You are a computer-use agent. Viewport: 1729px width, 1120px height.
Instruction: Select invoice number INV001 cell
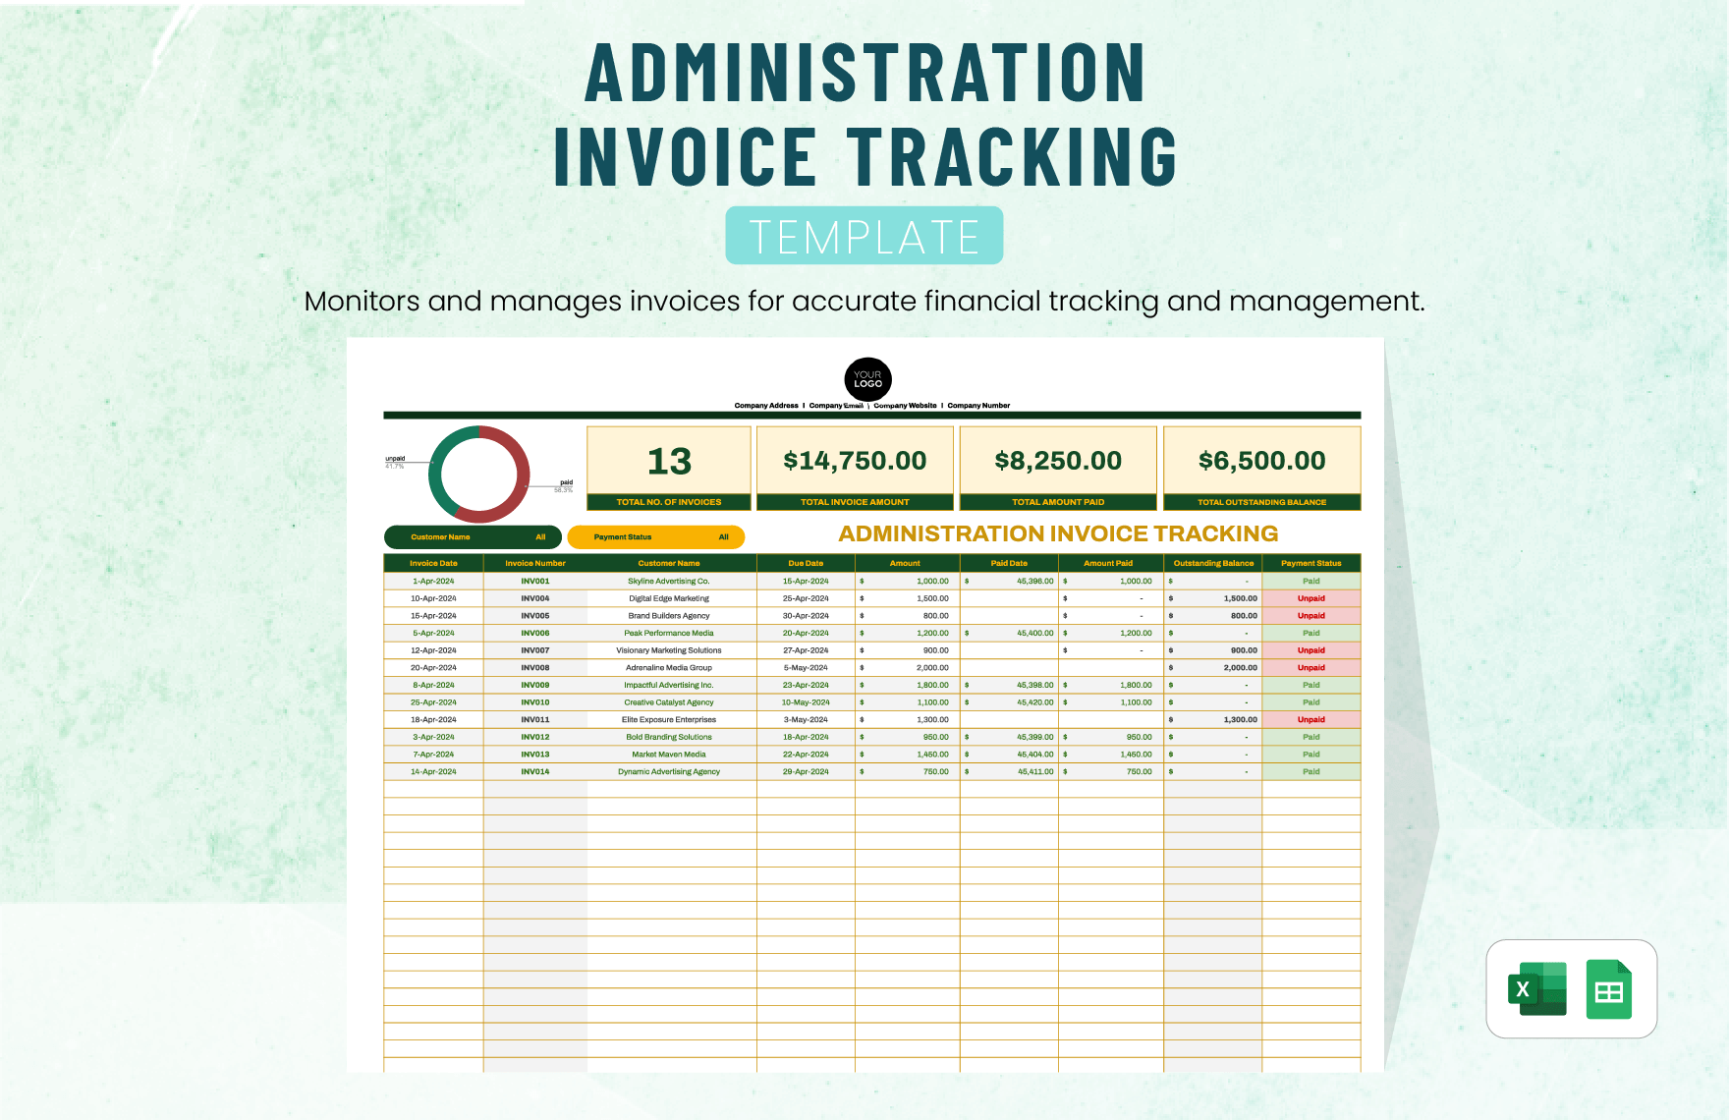[x=535, y=581]
